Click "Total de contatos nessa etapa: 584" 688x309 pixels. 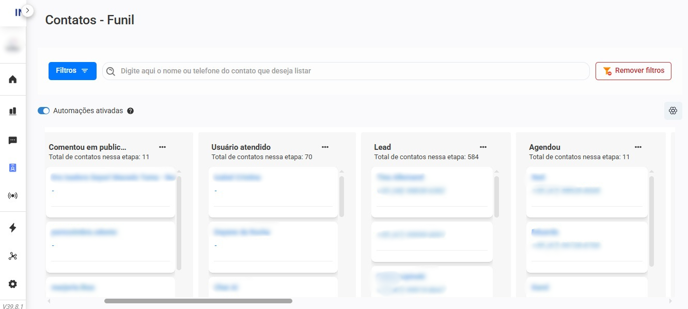(x=426, y=157)
